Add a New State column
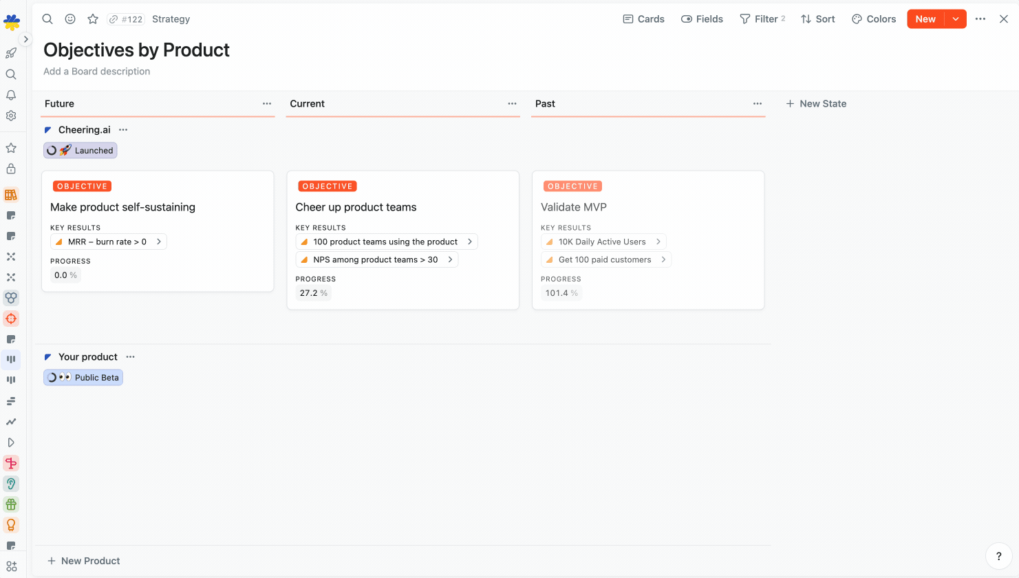This screenshot has height=578, width=1019. pos(816,103)
